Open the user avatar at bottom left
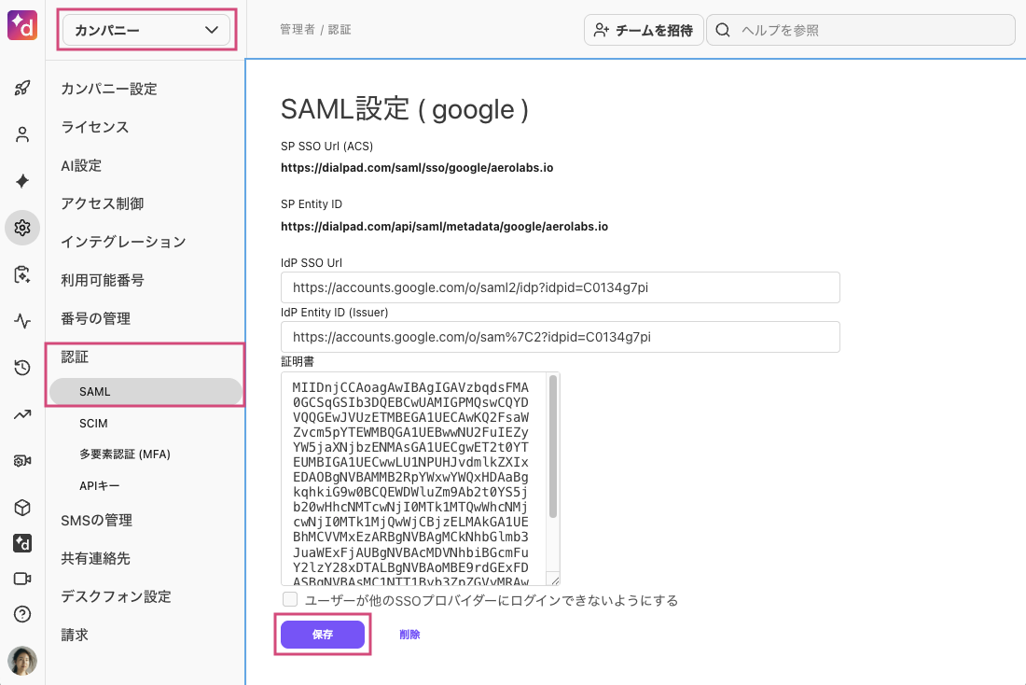The width and height of the screenshot is (1026, 685). pos(22,661)
